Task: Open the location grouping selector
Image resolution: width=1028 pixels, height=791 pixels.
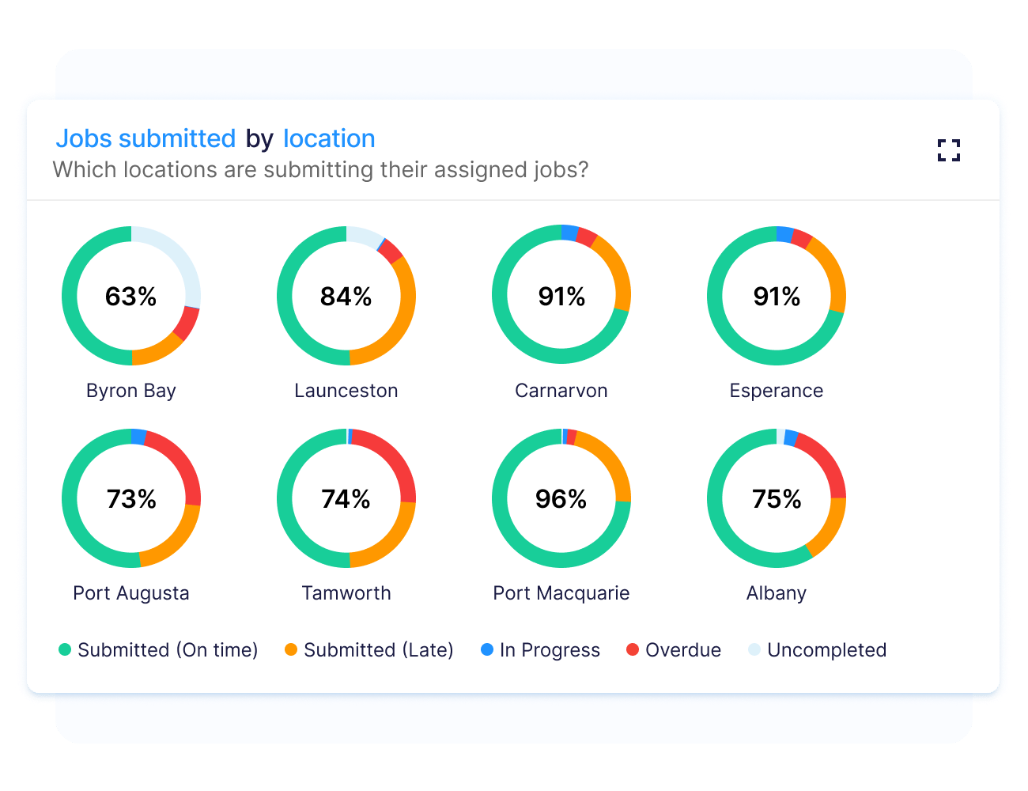Action: (329, 138)
